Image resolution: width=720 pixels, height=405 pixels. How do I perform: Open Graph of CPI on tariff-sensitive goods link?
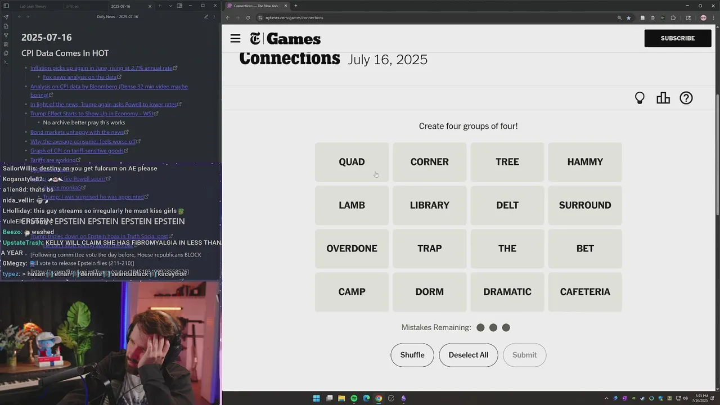(x=77, y=151)
